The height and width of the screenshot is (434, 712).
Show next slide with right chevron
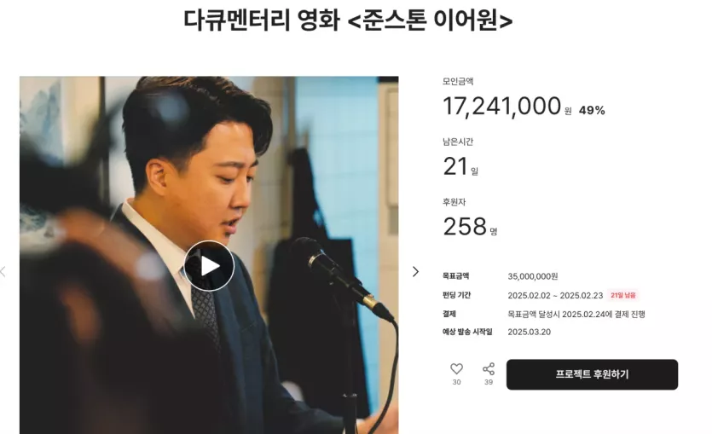coord(415,271)
